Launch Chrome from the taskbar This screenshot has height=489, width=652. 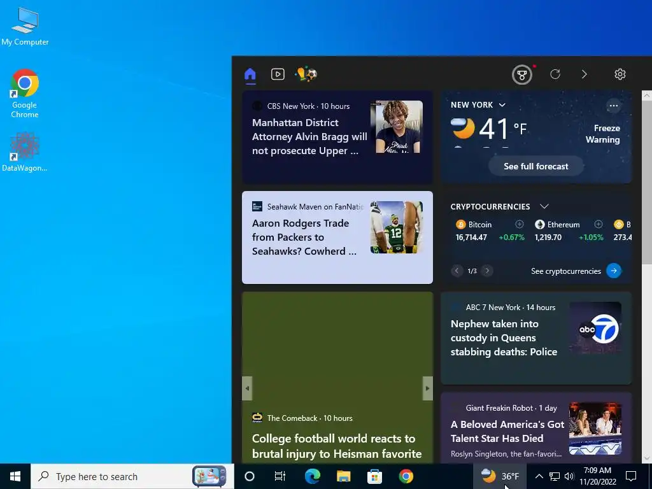406,476
